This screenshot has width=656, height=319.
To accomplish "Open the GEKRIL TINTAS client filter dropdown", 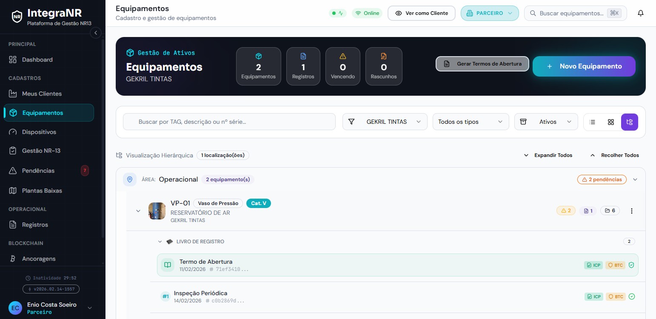I will (x=385, y=122).
